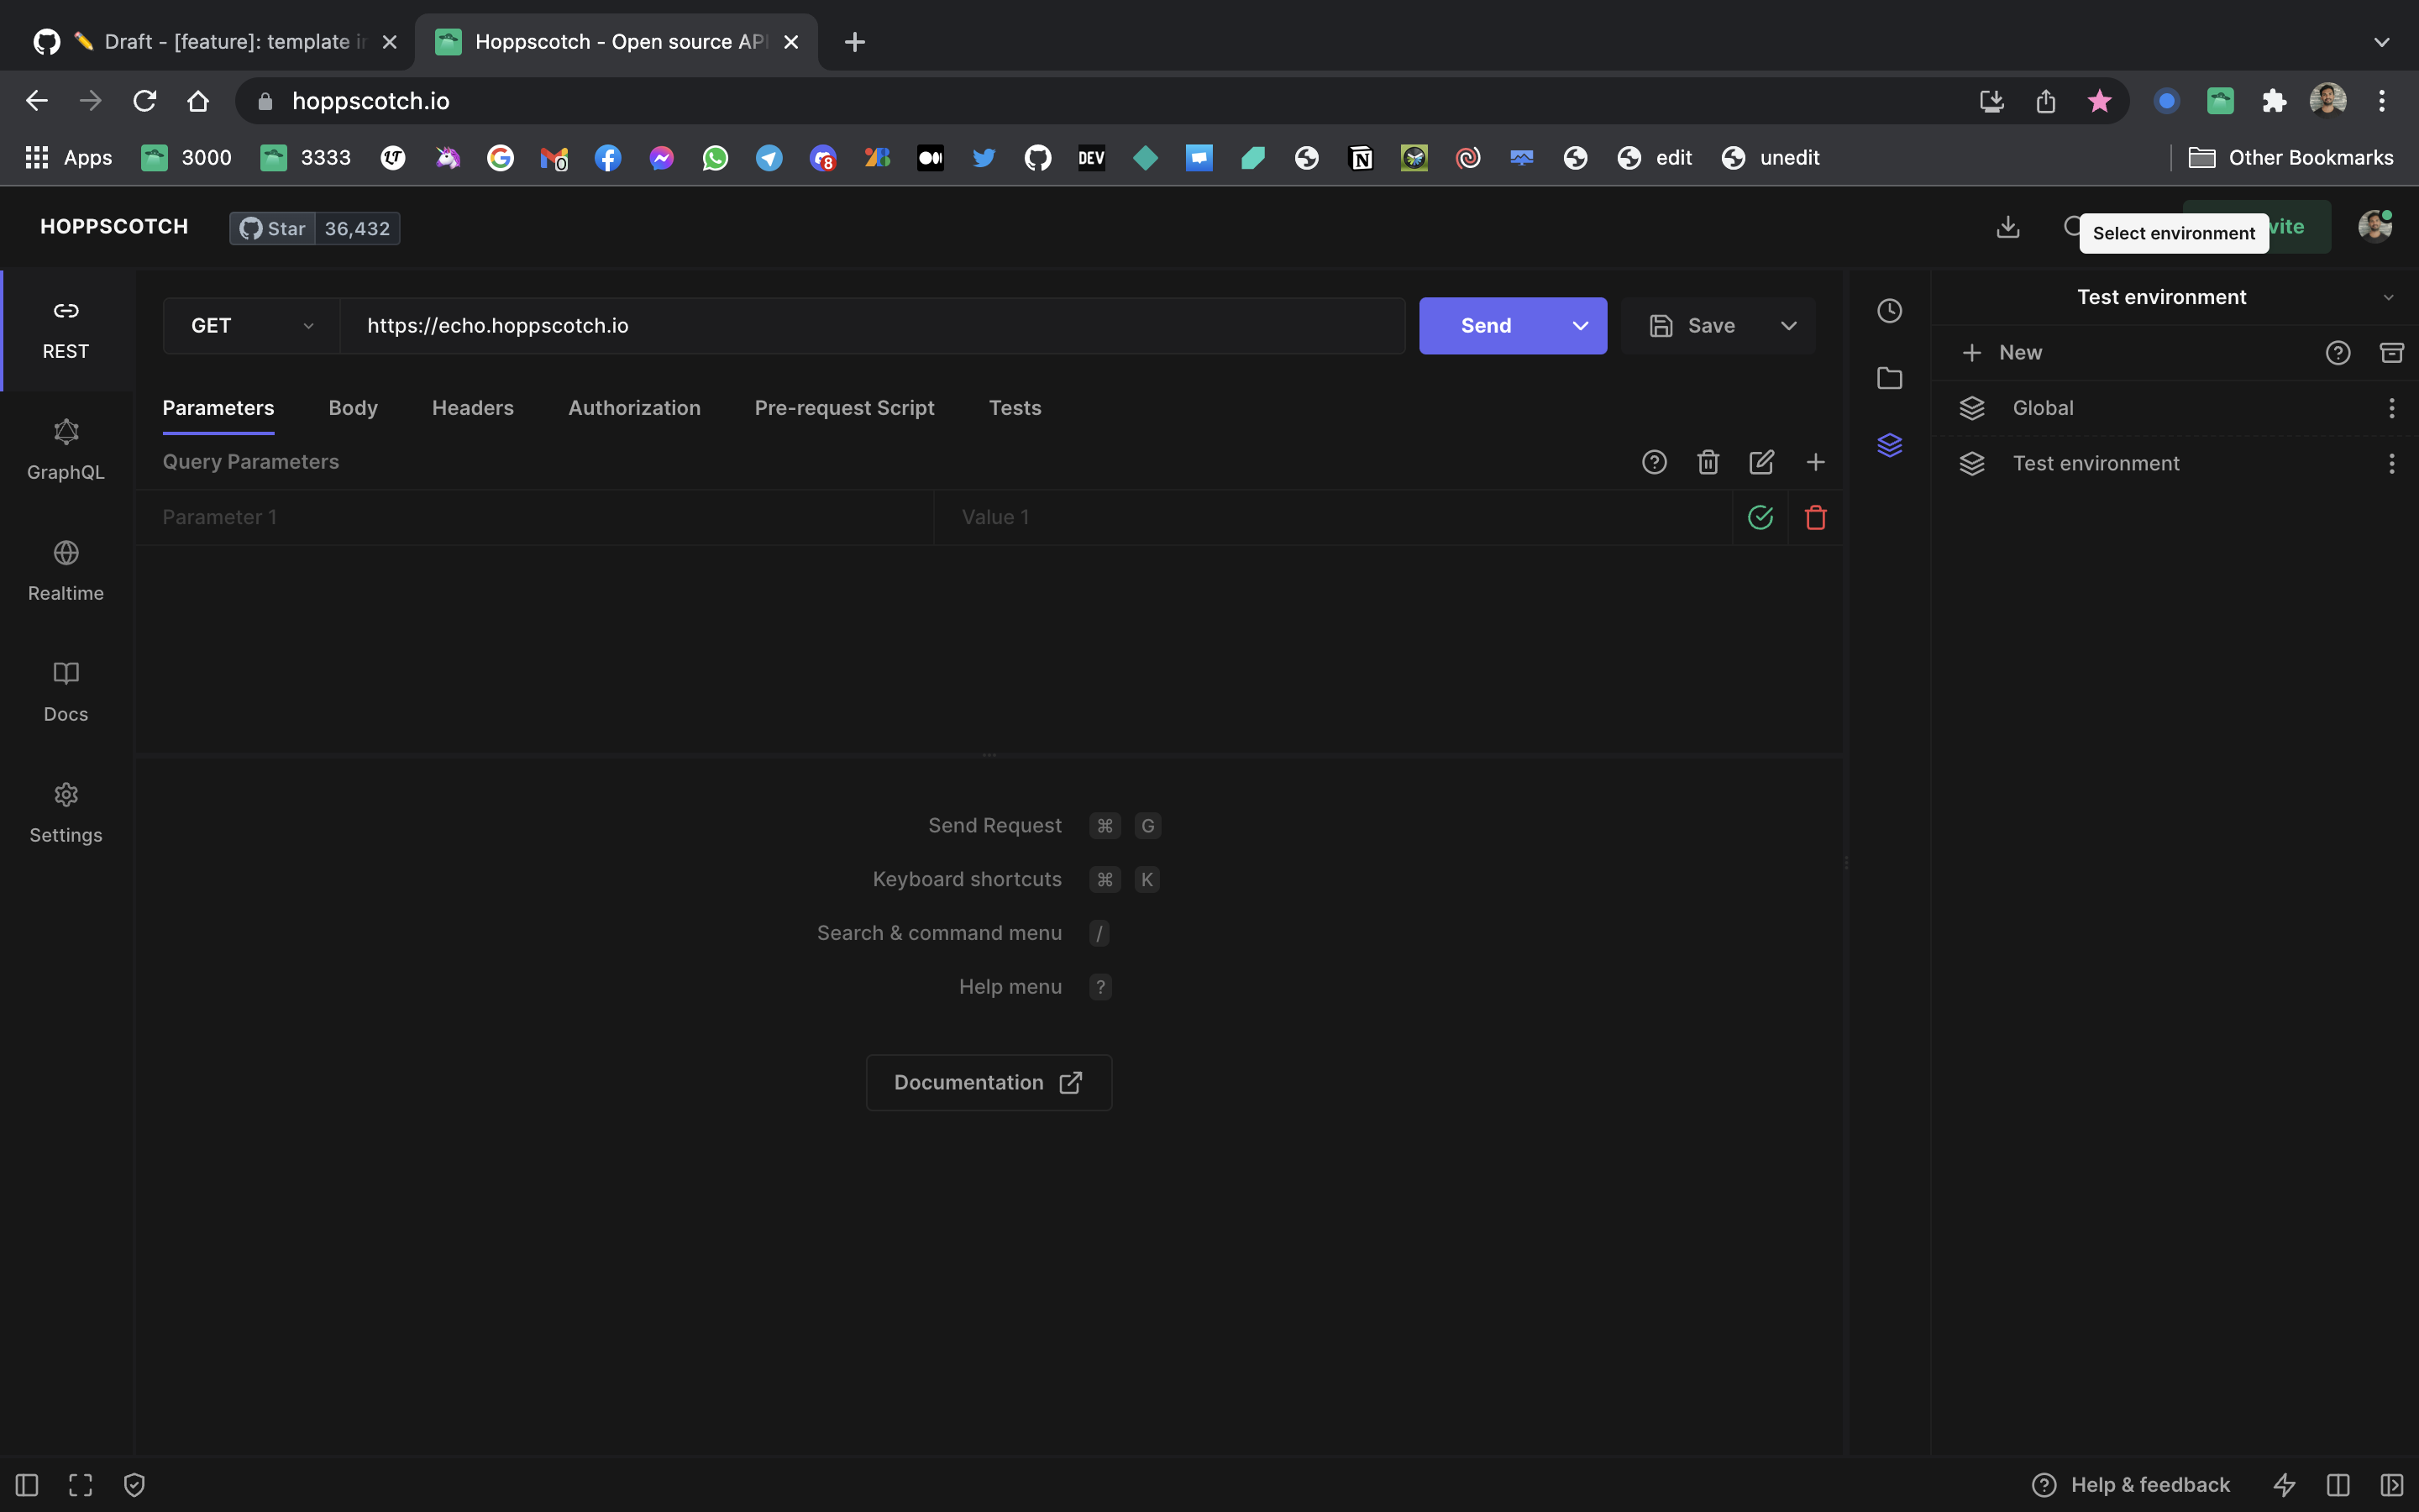2419x1512 pixels.
Task: Toggle sidebar collapse in bottom-left corner
Action: pos(27,1485)
